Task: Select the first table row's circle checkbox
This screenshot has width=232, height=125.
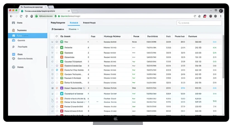Action: coord(57,42)
